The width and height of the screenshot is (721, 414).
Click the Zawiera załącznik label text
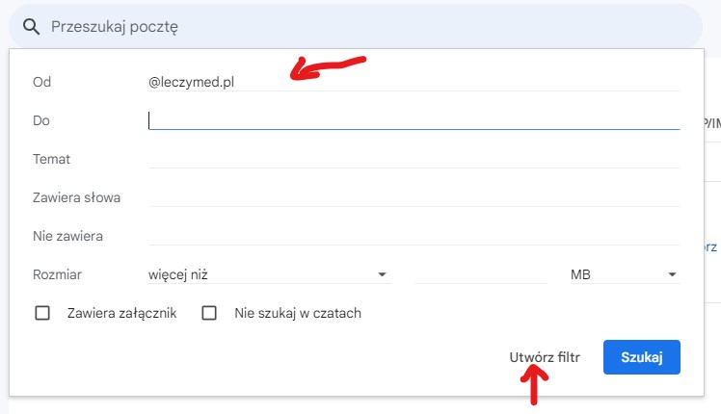[121, 313]
